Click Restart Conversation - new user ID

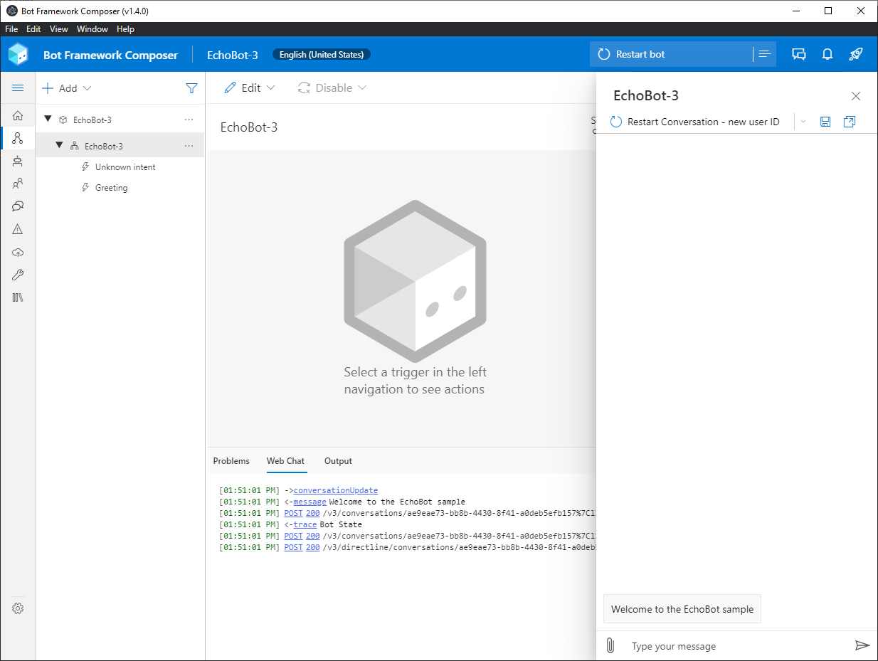(x=695, y=122)
